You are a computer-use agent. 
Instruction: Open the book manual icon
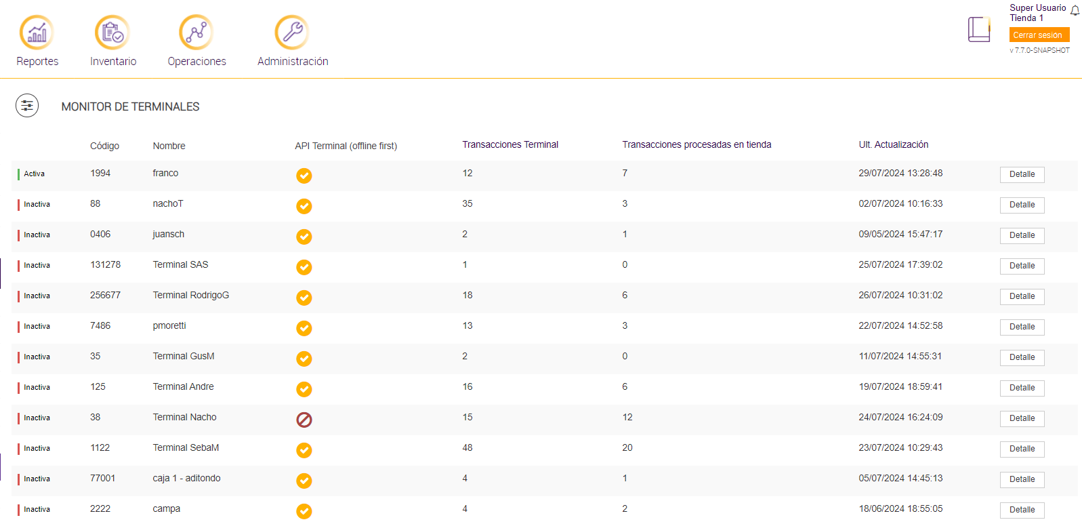(x=979, y=30)
